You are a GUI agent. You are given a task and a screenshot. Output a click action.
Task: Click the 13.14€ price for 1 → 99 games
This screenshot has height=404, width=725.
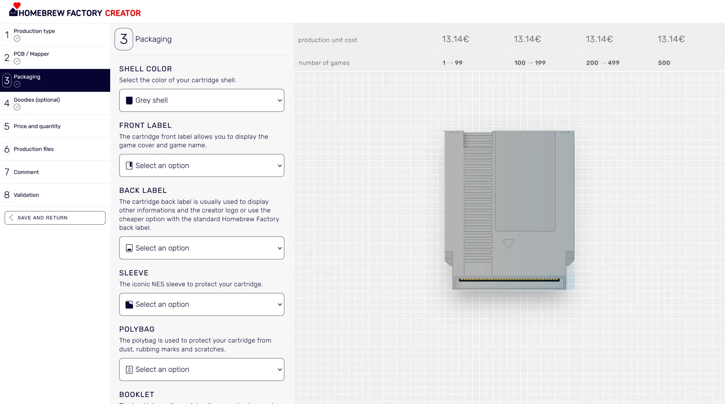pyautogui.click(x=455, y=39)
